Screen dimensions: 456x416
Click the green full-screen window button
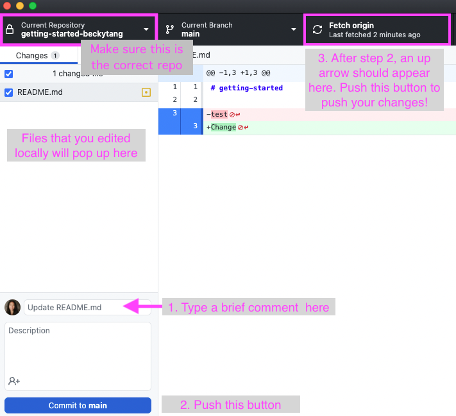tap(33, 6)
